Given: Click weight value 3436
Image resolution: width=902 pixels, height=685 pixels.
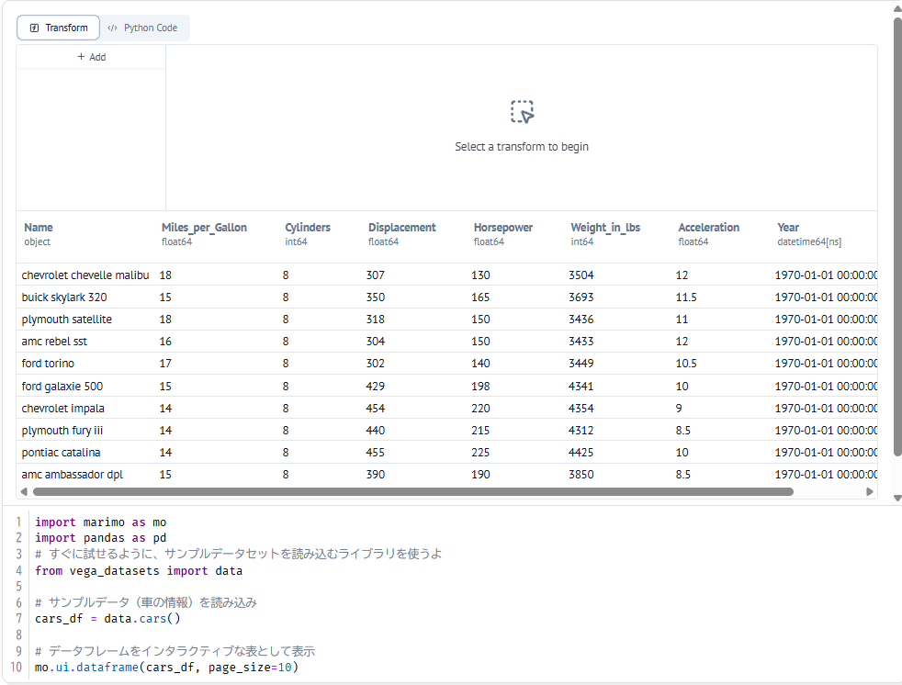Looking at the screenshot, I should tap(581, 320).
